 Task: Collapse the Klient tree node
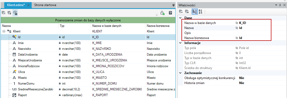pyautogui.click(x=4, y=32)
